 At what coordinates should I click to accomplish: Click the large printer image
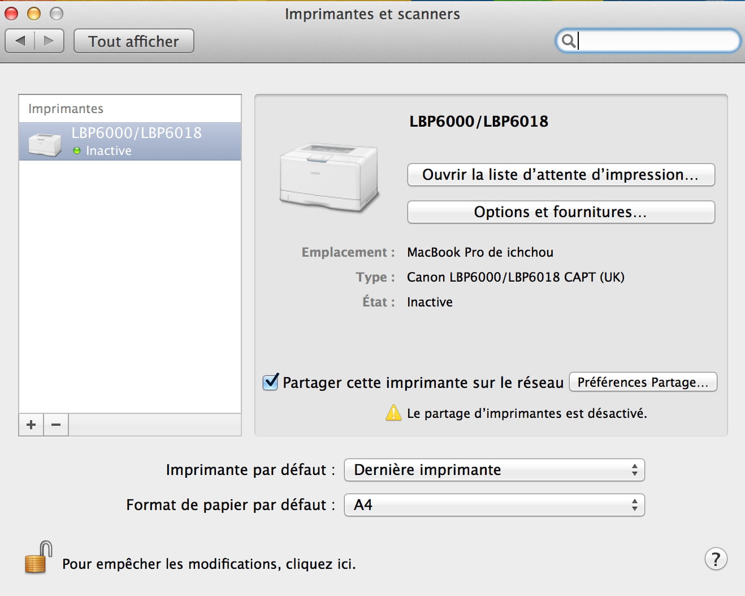pyautogui.click(x=329, y=178)
